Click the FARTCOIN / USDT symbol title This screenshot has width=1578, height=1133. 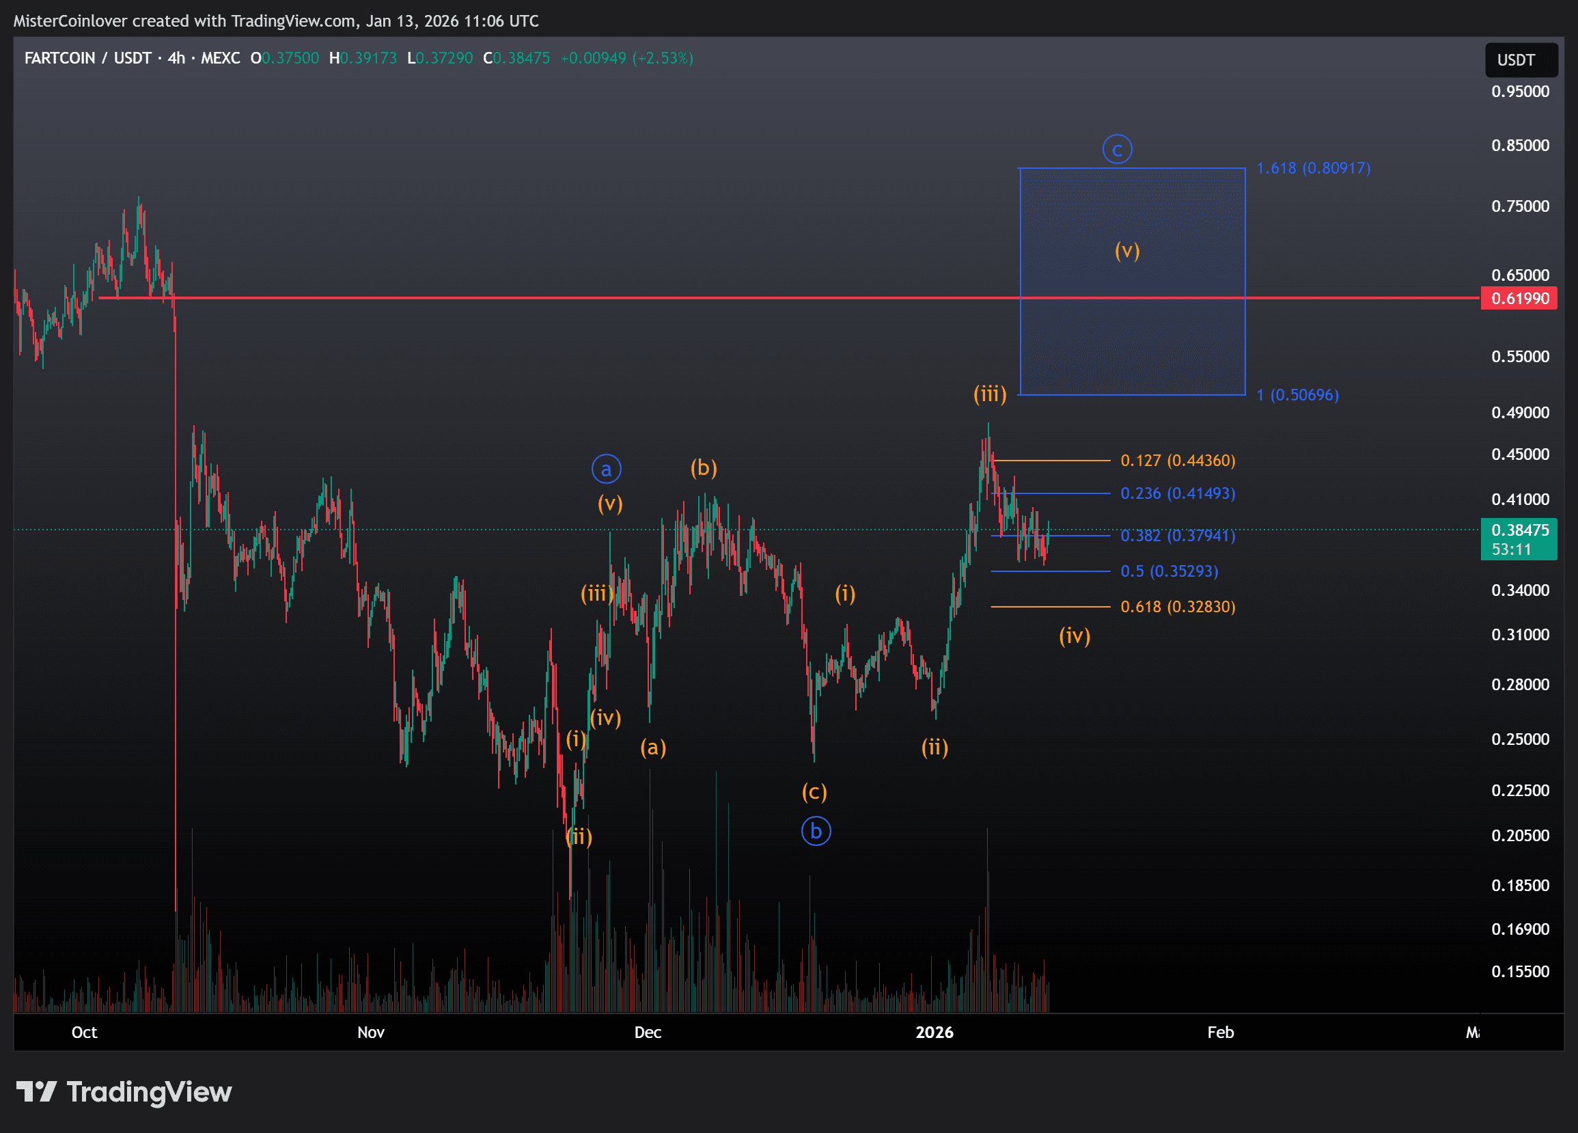tap(87, 58)
